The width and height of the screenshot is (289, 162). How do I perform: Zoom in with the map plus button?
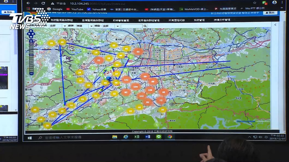[x=31, y=41]
